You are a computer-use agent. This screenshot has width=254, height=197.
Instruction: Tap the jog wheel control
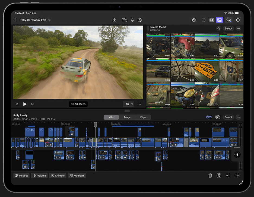[237, 155]
